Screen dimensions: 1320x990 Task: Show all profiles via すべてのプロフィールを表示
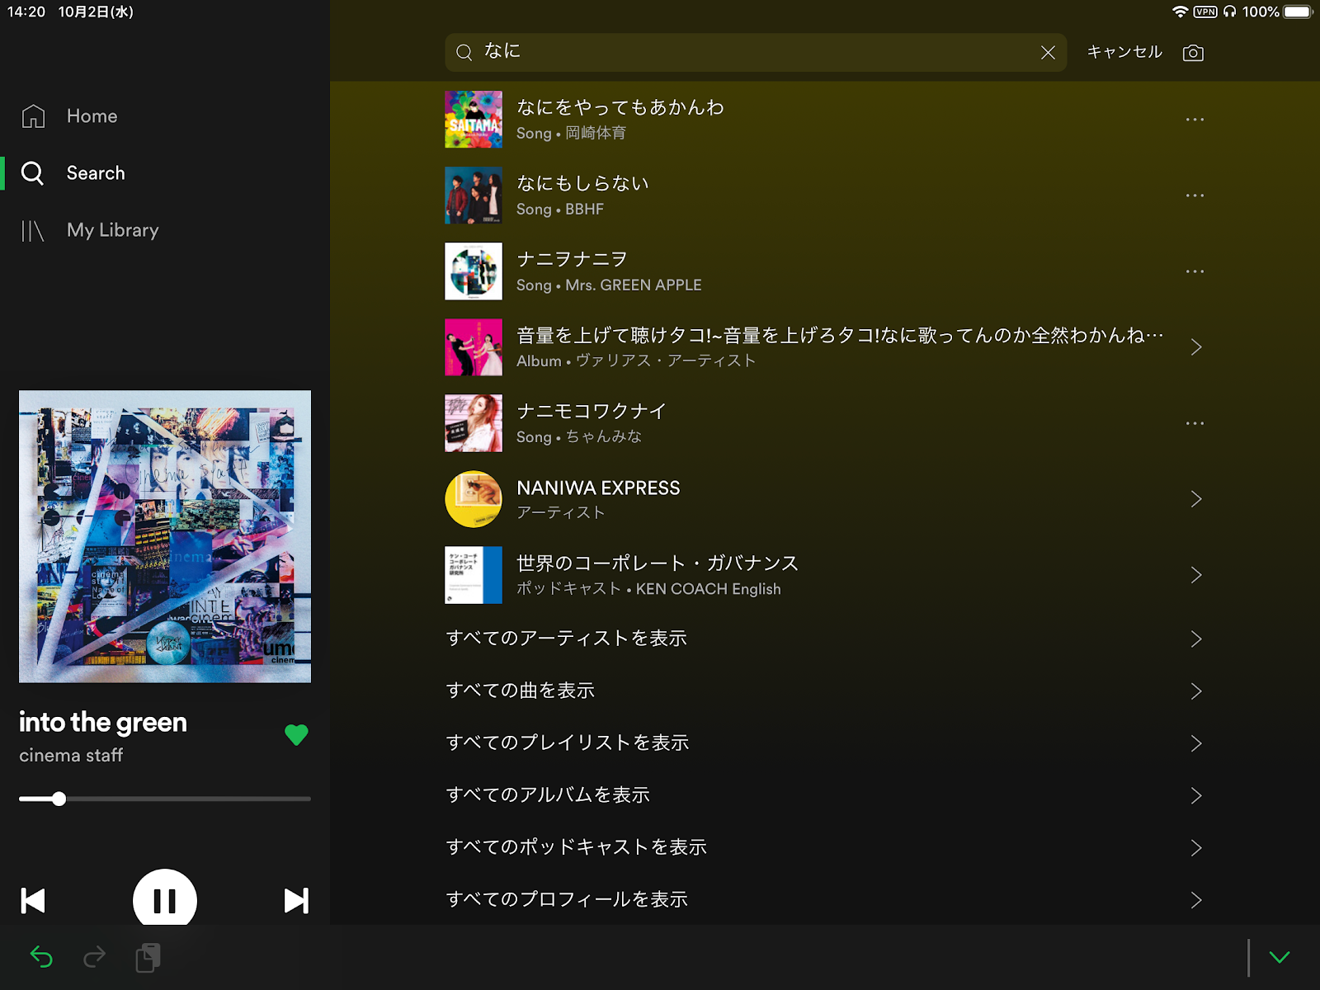click(567, 899)
